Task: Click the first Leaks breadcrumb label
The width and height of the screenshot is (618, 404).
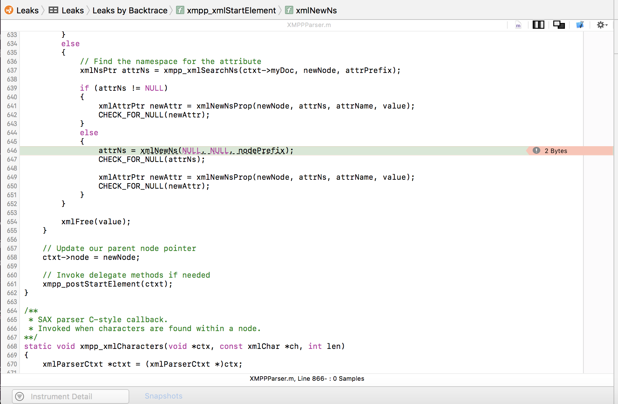Action: [27, 11]
